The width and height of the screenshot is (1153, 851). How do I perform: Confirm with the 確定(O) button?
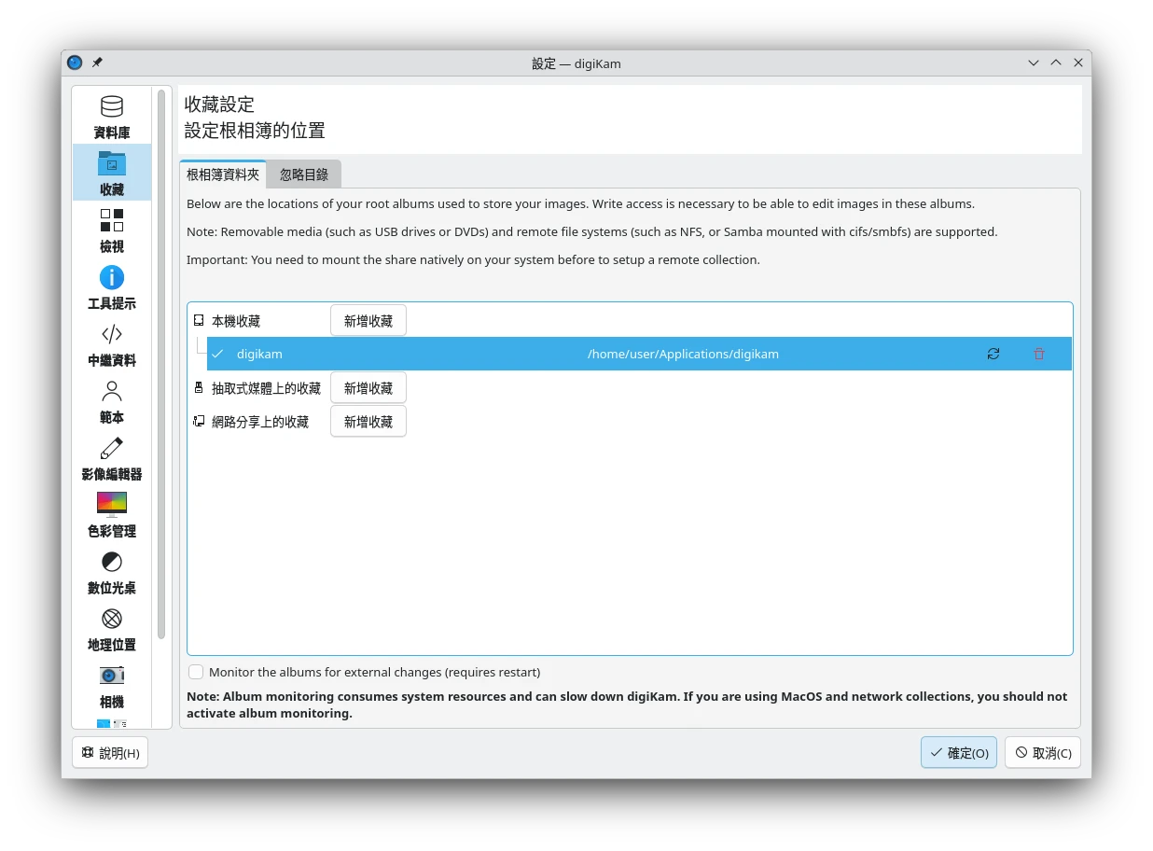tap(959, 752)
